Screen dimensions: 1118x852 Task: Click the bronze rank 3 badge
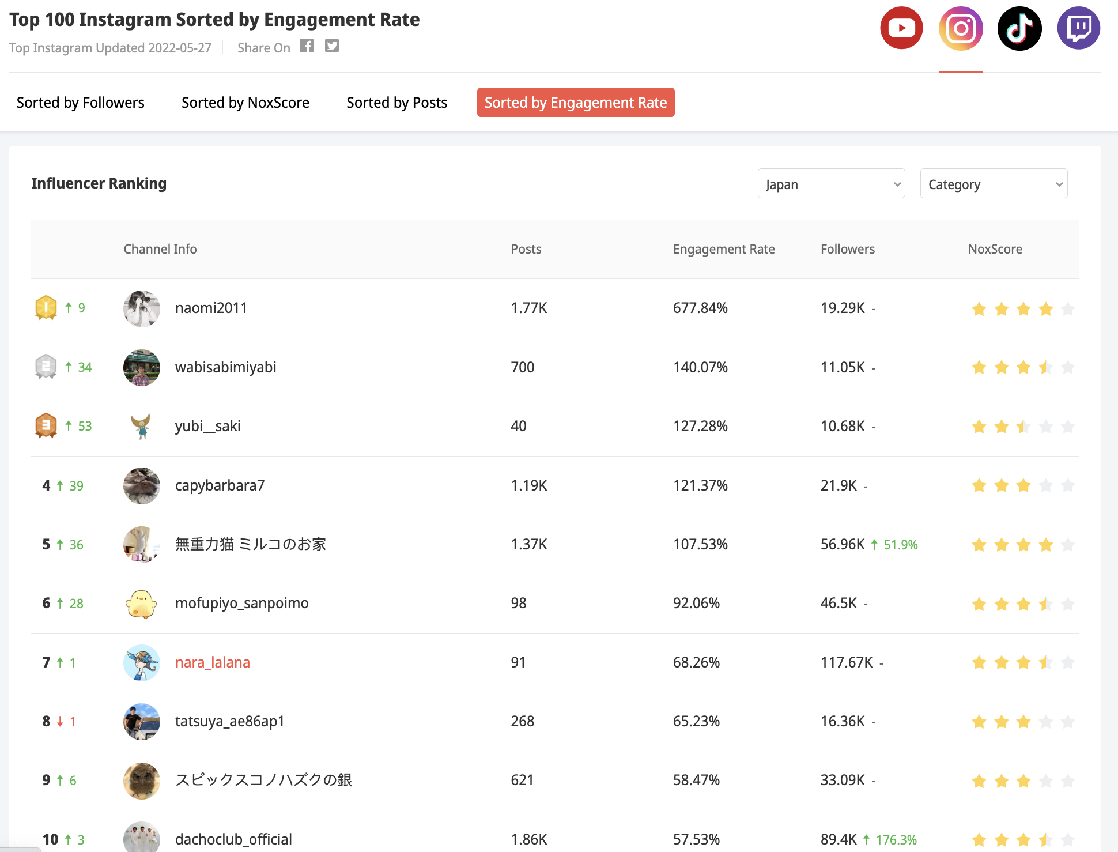(x=46, y=426)
